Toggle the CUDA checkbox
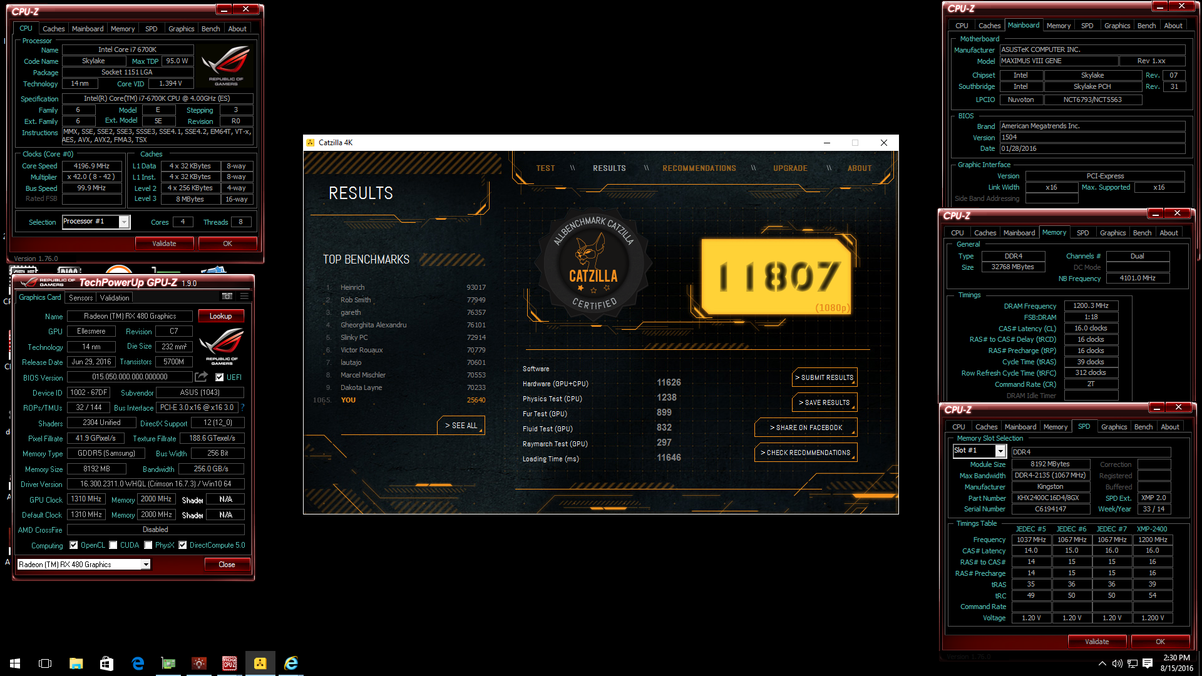 tap(113, 545)
